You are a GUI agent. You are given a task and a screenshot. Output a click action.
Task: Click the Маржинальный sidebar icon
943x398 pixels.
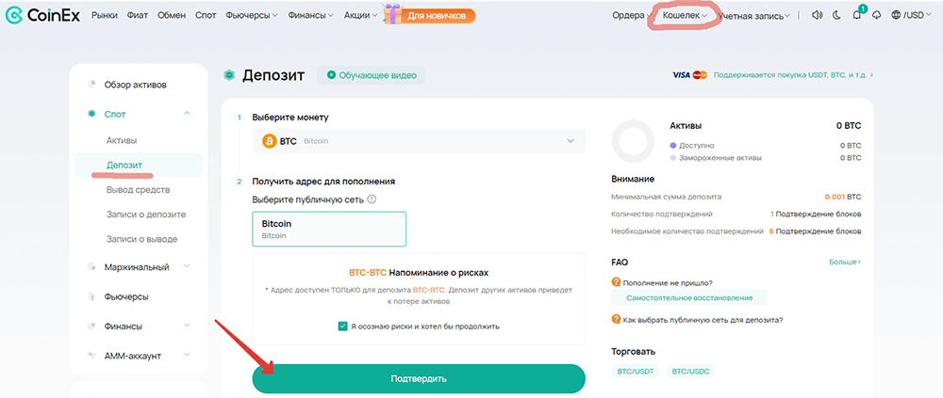pyautogui.click(x=91, y=266)
